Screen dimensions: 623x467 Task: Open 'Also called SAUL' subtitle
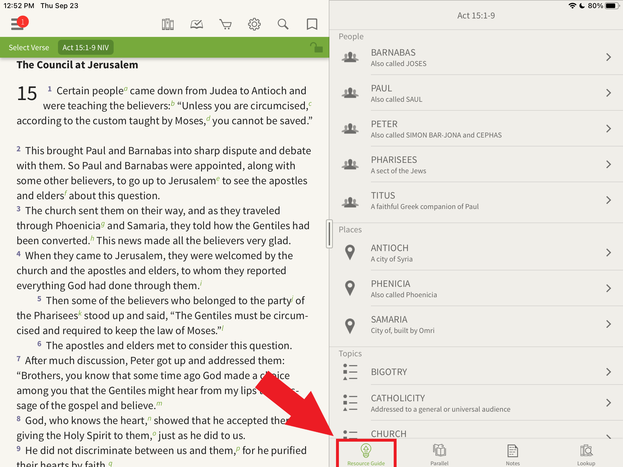click(397, 99)
